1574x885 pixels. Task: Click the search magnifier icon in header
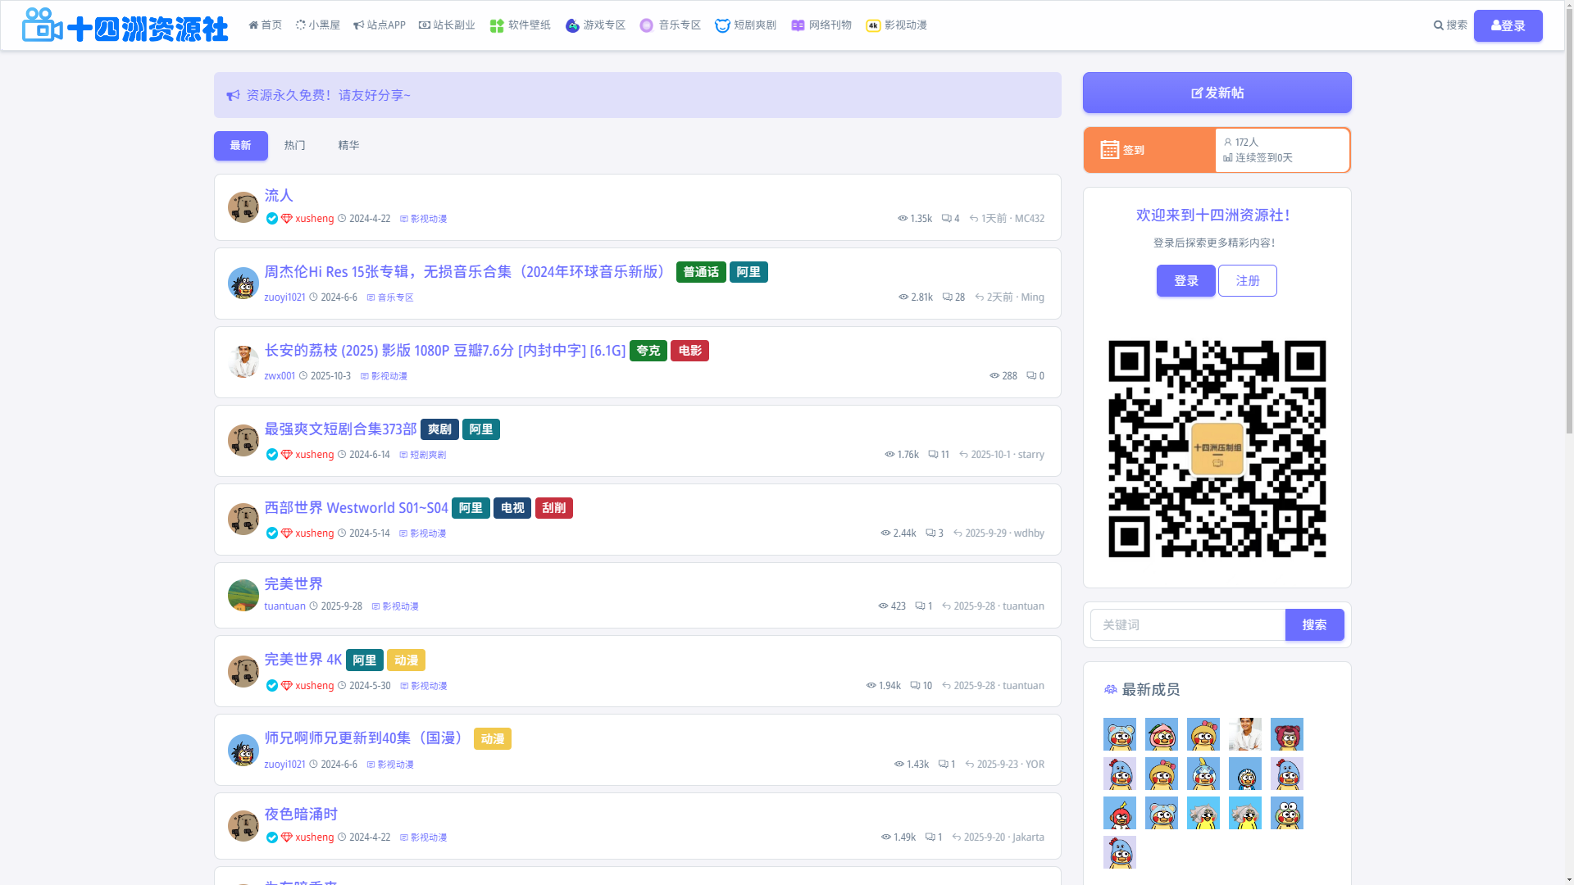coord(1438,25)
